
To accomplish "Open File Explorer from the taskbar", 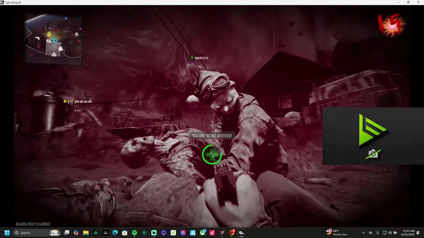I will [x=86, y=233].
